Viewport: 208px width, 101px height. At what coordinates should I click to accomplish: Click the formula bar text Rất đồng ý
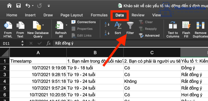tap(64, 43)
